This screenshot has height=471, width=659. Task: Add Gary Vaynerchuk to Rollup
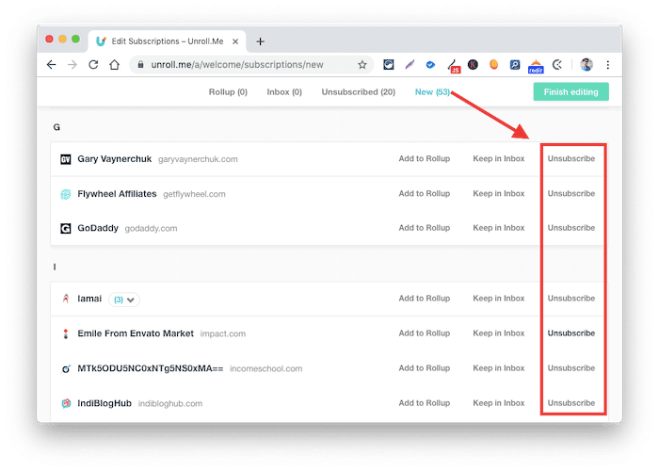coord(425,159)
